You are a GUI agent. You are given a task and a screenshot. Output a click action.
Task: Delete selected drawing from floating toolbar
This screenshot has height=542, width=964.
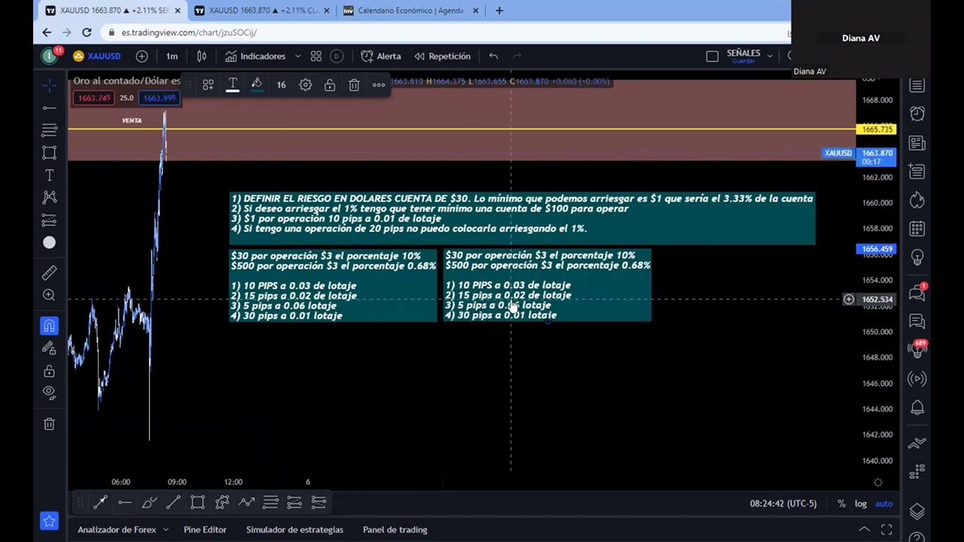pyautogui.click(x=354, y=85)
